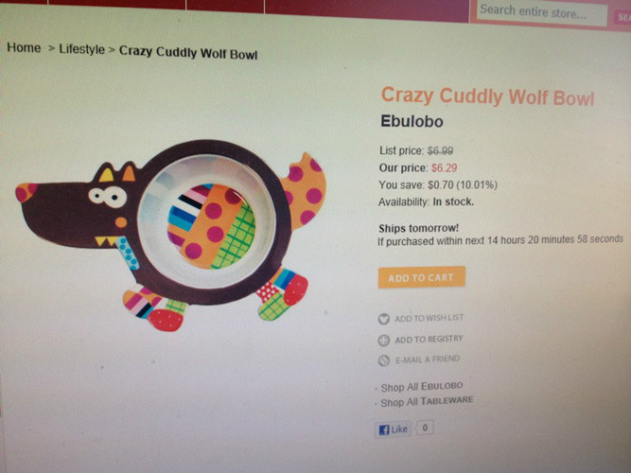Open the Lifestyle breadcrumb category
Viewport: 631px width, 473px height.
(81, 49)
